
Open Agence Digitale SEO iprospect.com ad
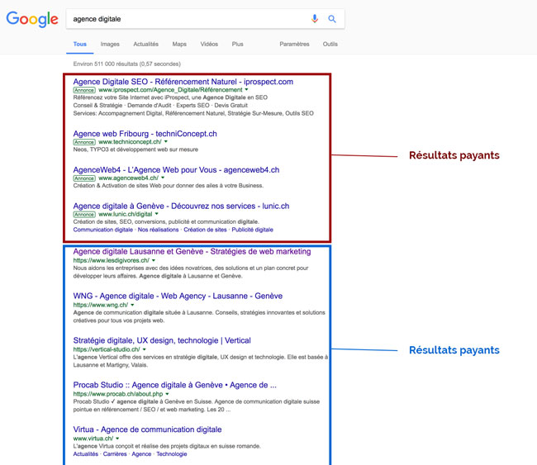183,82
